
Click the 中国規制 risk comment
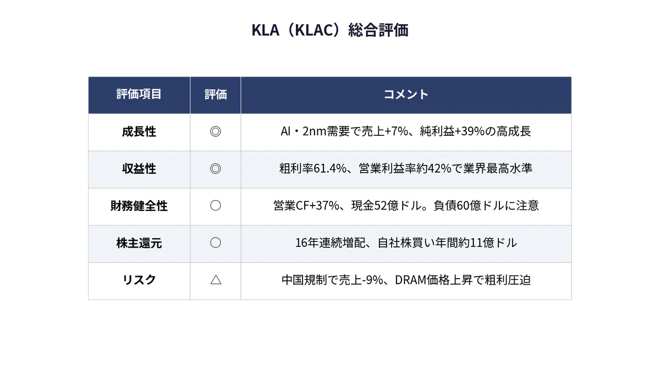click(406, 280)
